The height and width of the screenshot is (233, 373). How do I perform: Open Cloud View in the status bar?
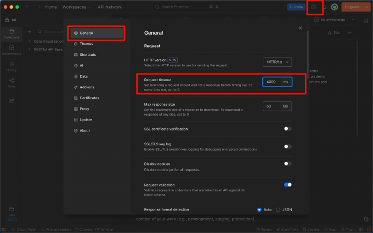coord(23,229)
